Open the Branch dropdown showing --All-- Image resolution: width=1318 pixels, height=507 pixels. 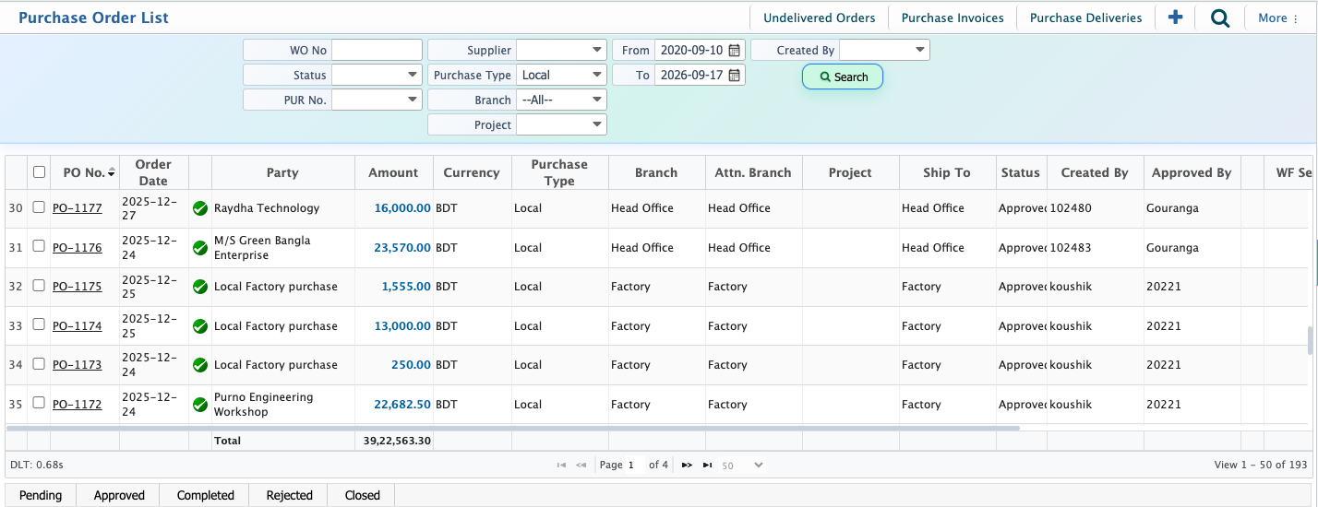tap(561, 100)
